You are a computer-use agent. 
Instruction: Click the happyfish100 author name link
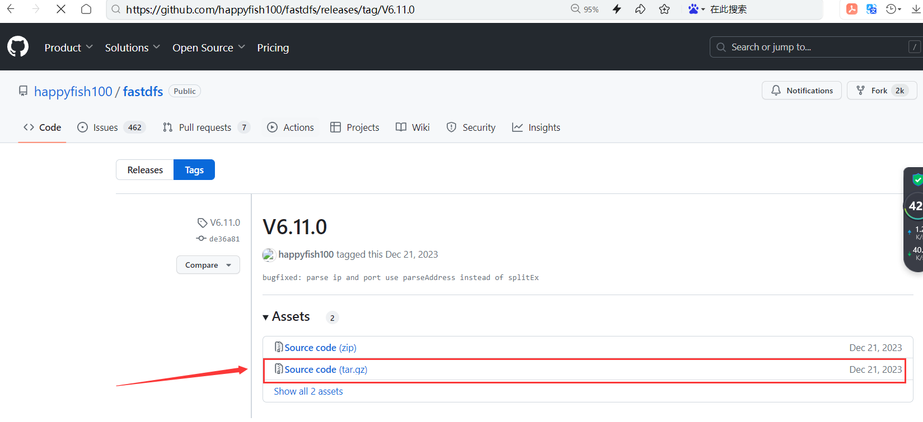[x=306, y=254]
